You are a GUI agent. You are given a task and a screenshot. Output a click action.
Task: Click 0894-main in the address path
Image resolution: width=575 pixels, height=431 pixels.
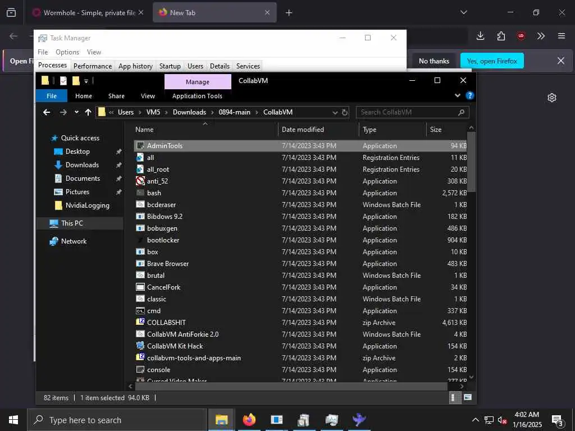(x=234, y=112)
